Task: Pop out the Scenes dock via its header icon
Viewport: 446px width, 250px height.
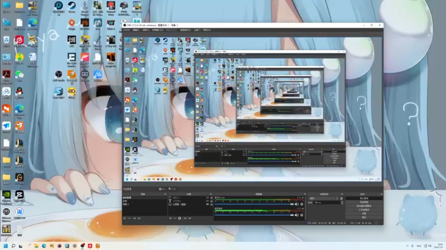Action: (x=165, y=194)
